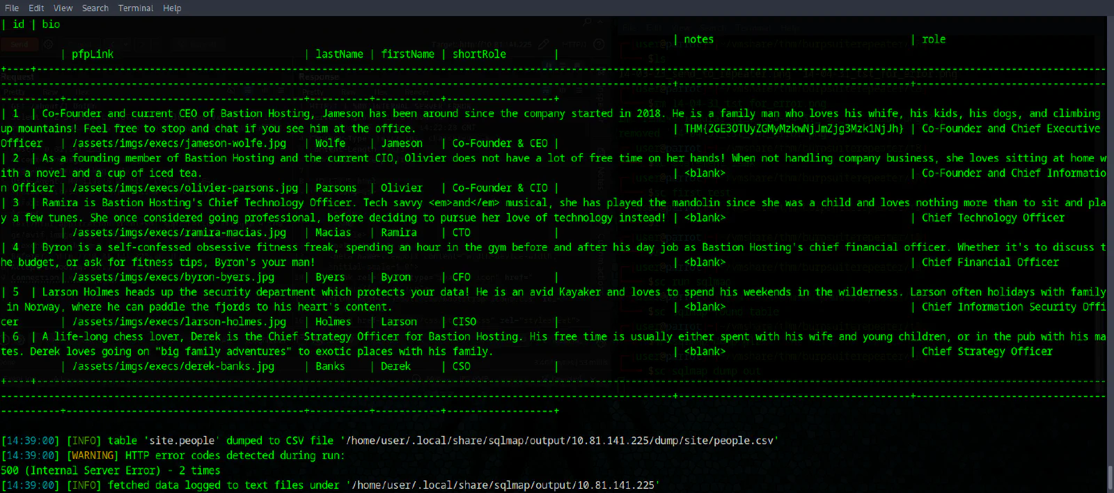Screen dimensions: 1114x493
Task: Click the last name Wolfe
Action: [x=330, y=143]
